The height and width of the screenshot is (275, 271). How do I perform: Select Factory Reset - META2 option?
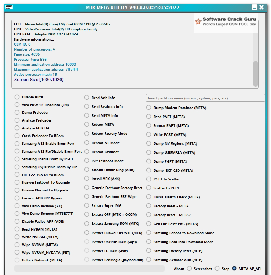[149, 215]
